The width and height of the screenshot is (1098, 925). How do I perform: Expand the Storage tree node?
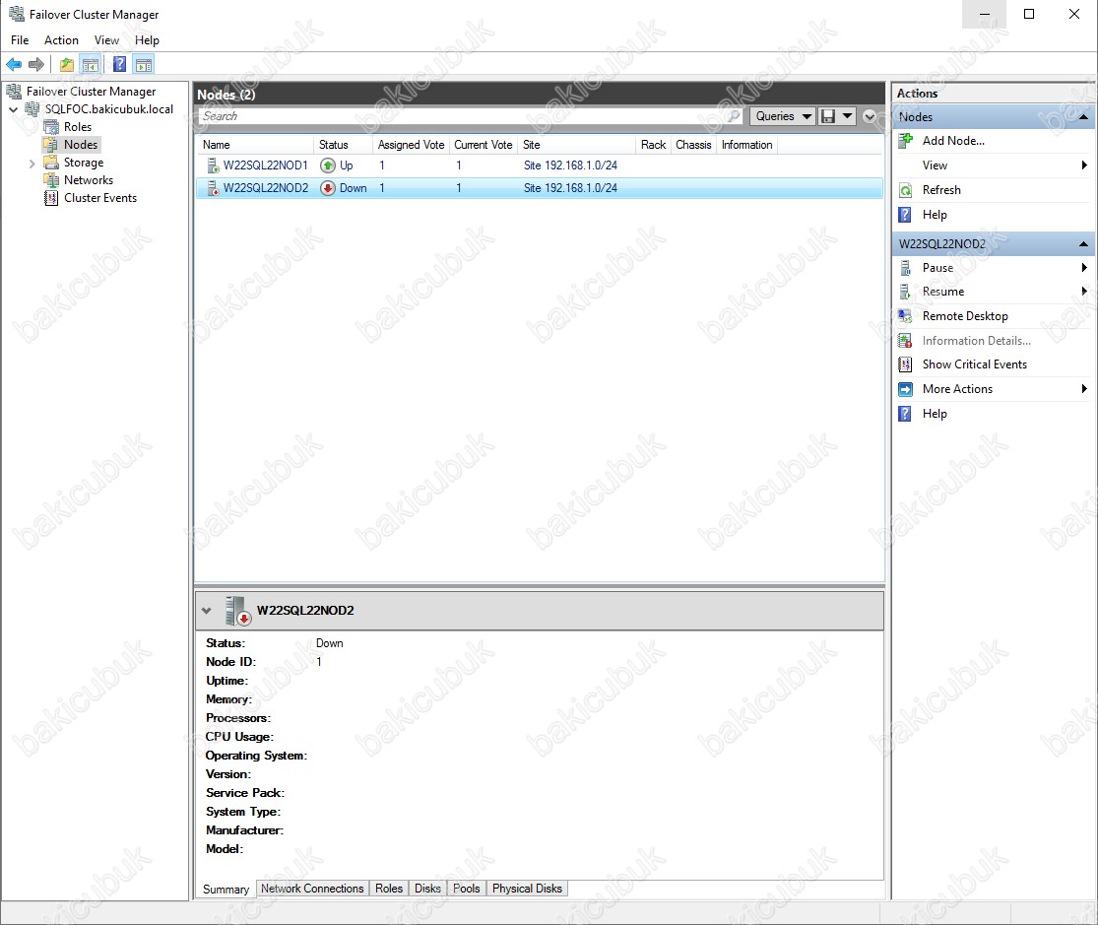pos(32,164)
